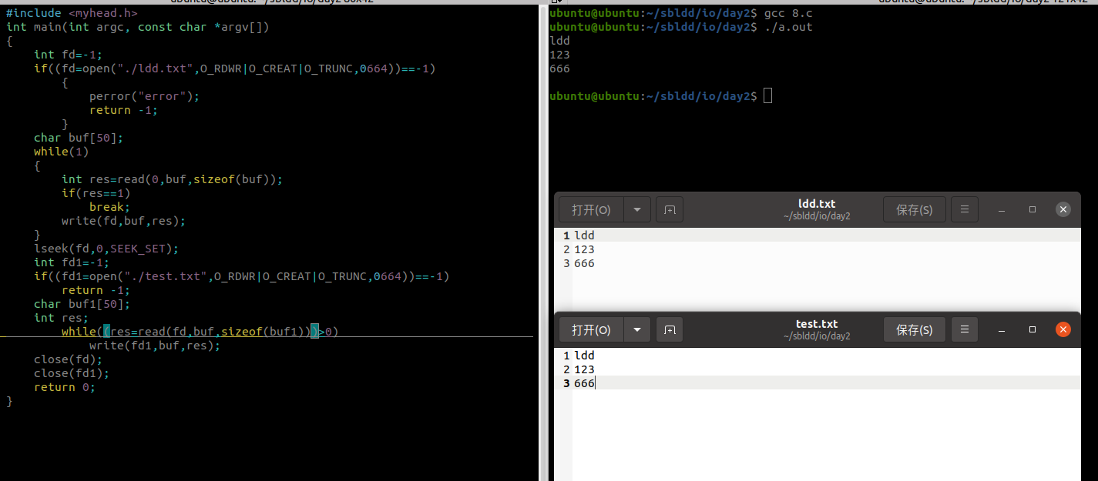
Task: Close the ldd.txt gedit window
Action: click(x=1063, y=210)
